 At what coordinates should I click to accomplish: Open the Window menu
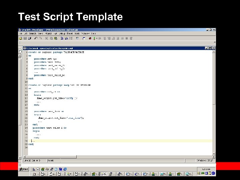86,34
